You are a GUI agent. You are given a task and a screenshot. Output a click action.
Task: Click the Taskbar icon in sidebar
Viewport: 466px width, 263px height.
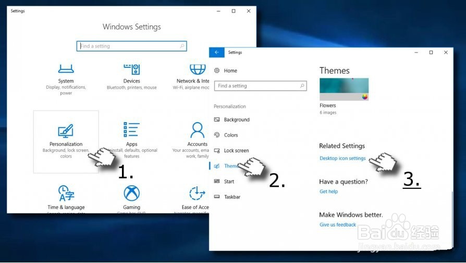pyautogui.click(x=217, y=197)
